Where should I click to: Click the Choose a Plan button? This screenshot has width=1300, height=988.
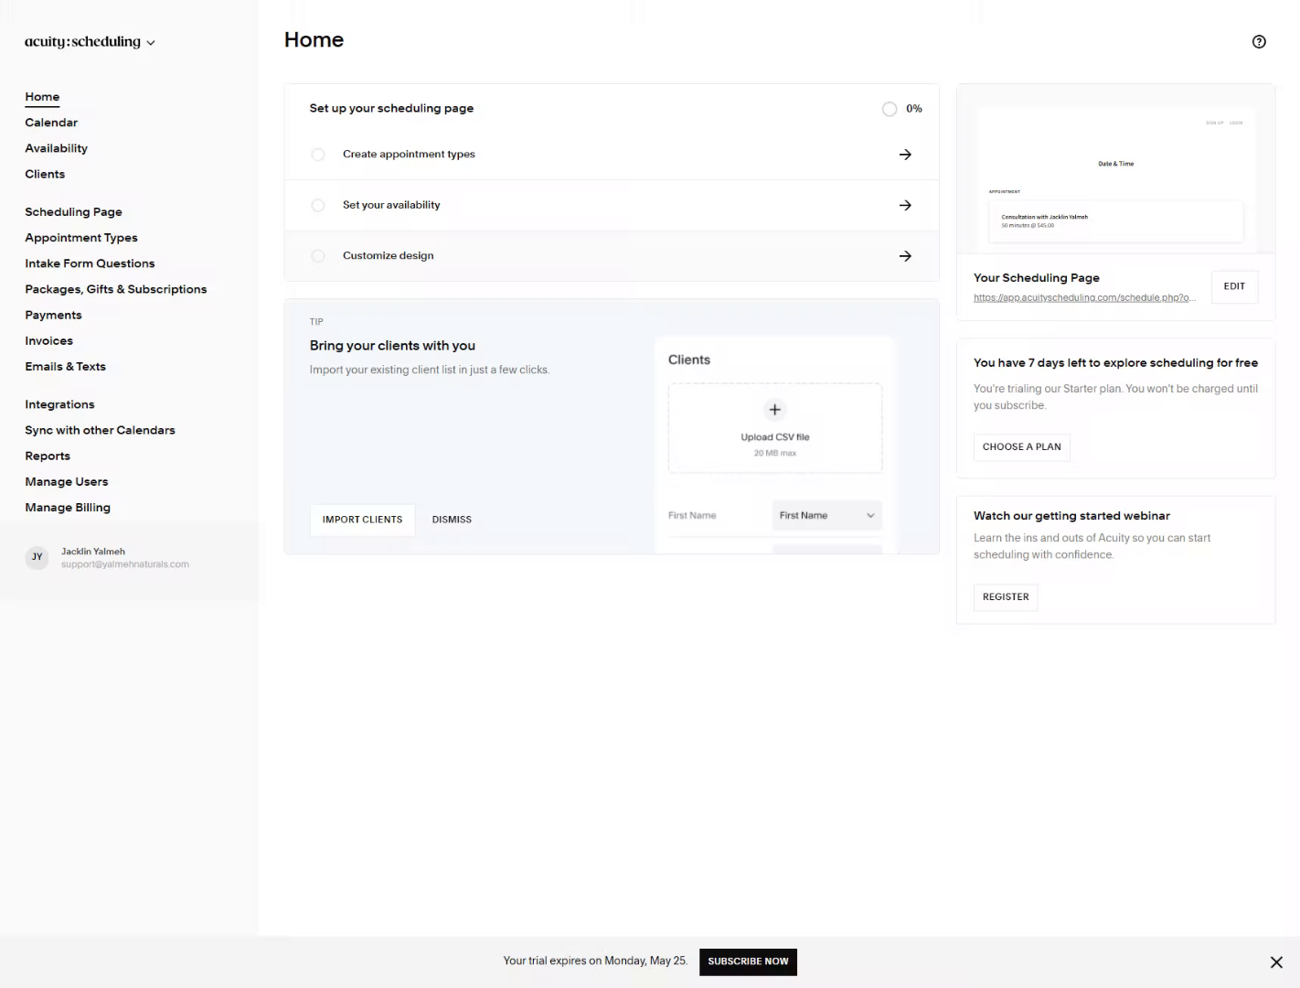coord(1022,447)
